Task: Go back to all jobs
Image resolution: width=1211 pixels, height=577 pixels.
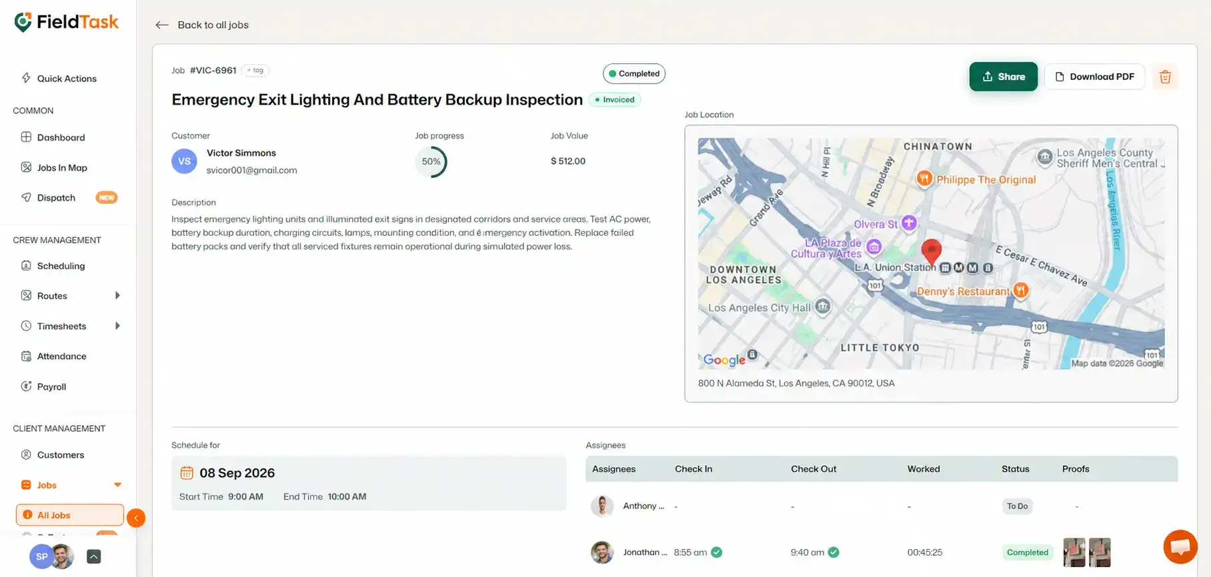Action: pyautogui.click(x=202, y=25)
